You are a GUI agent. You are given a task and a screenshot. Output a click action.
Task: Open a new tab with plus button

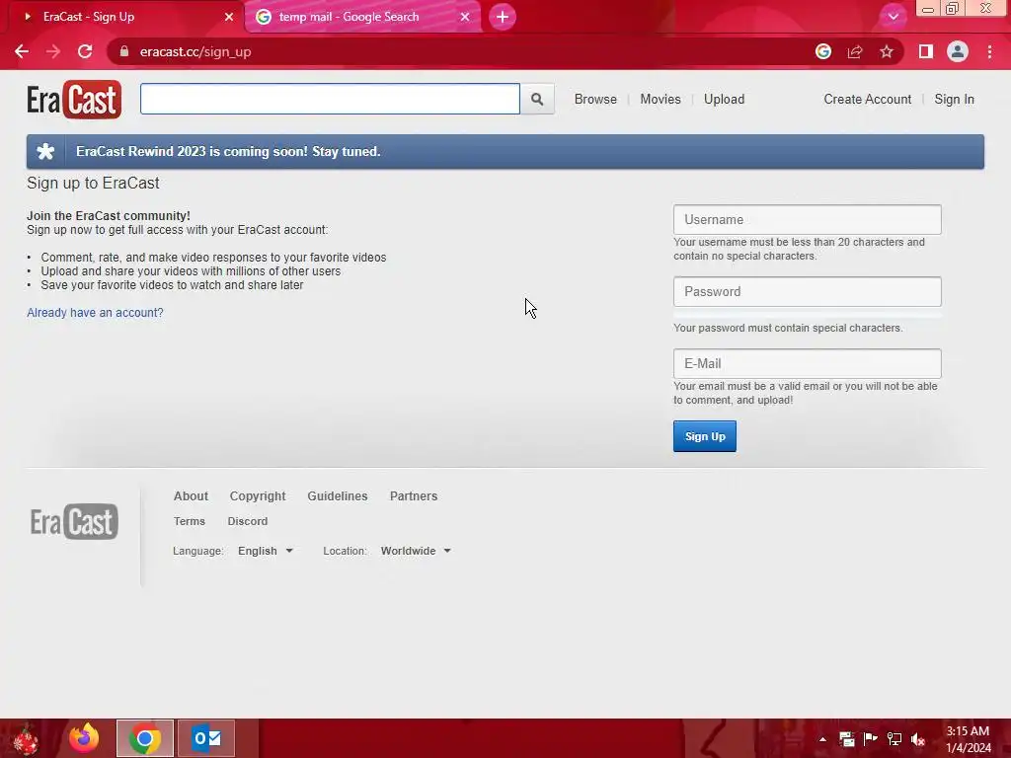pyautogui.click(x=503, y=17)
